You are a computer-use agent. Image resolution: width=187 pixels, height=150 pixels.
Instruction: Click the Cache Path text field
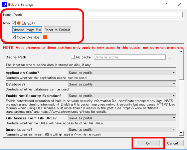point(130,57)
